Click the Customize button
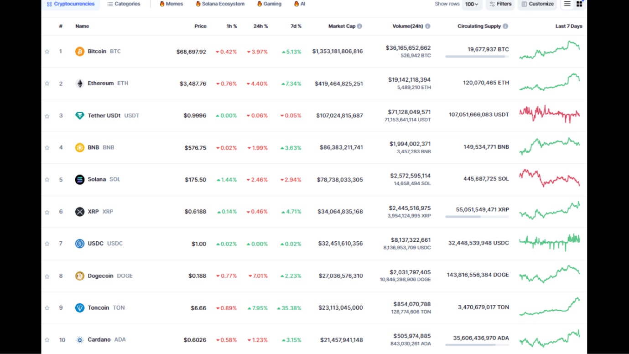 click(x=537, y=4)
